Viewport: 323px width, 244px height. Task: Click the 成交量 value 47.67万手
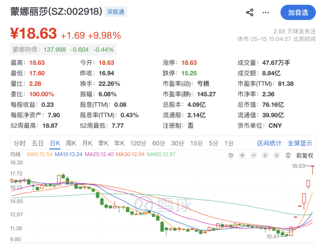click(276, 63)
